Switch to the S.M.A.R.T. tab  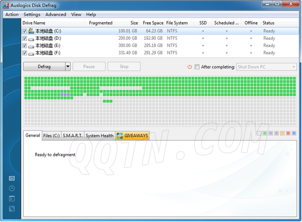[72, 136]
